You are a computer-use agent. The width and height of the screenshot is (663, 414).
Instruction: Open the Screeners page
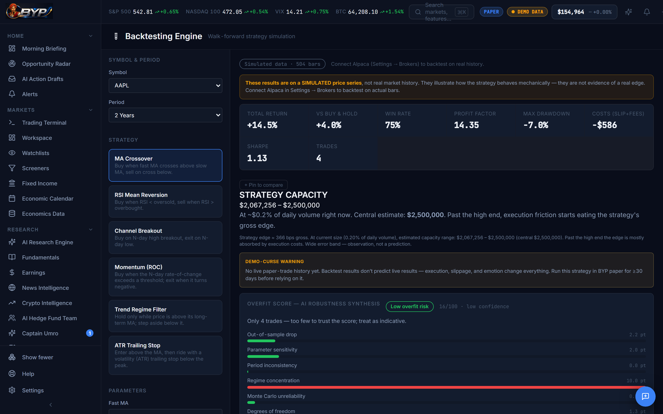click(35, 168)
